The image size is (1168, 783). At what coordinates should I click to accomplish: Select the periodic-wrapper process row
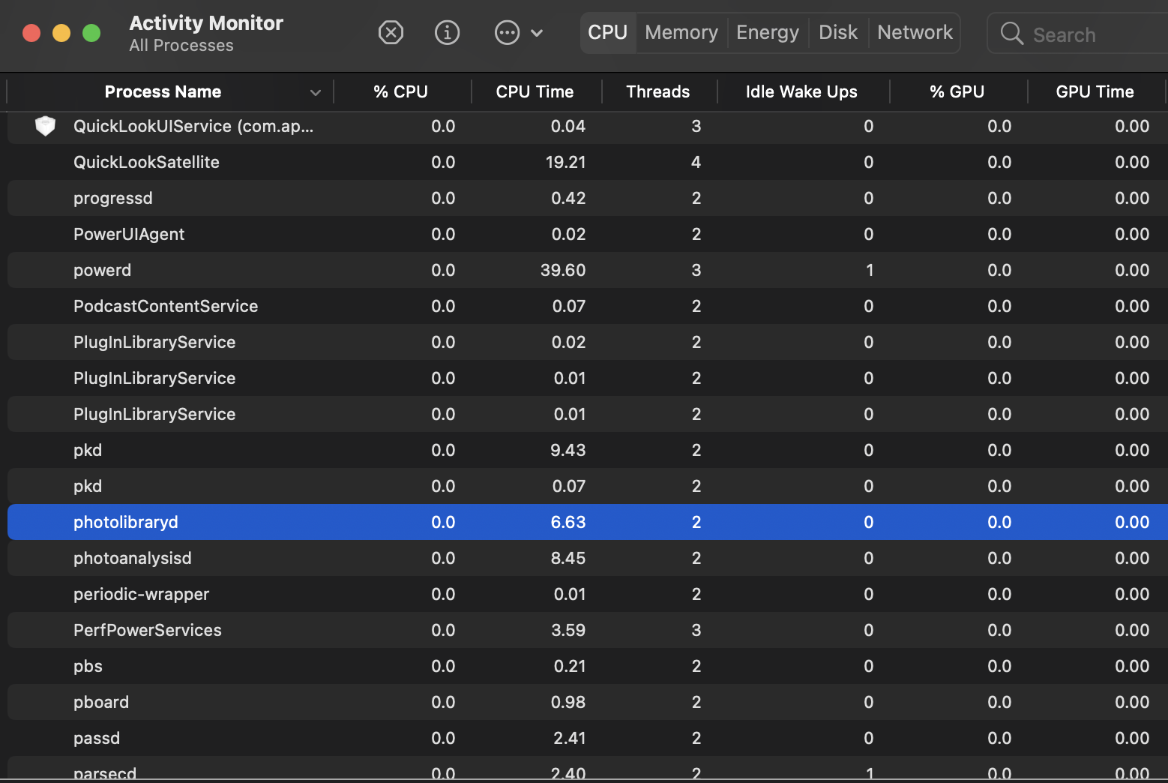tap(588, 594)
